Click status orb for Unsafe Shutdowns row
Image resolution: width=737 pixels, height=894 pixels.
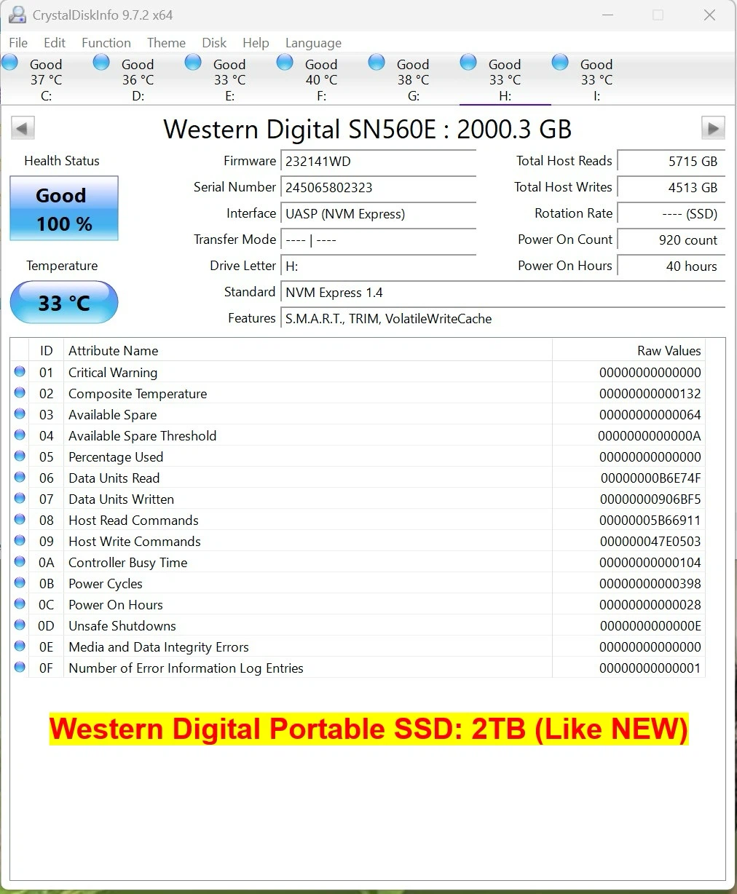tap(20, 625)
